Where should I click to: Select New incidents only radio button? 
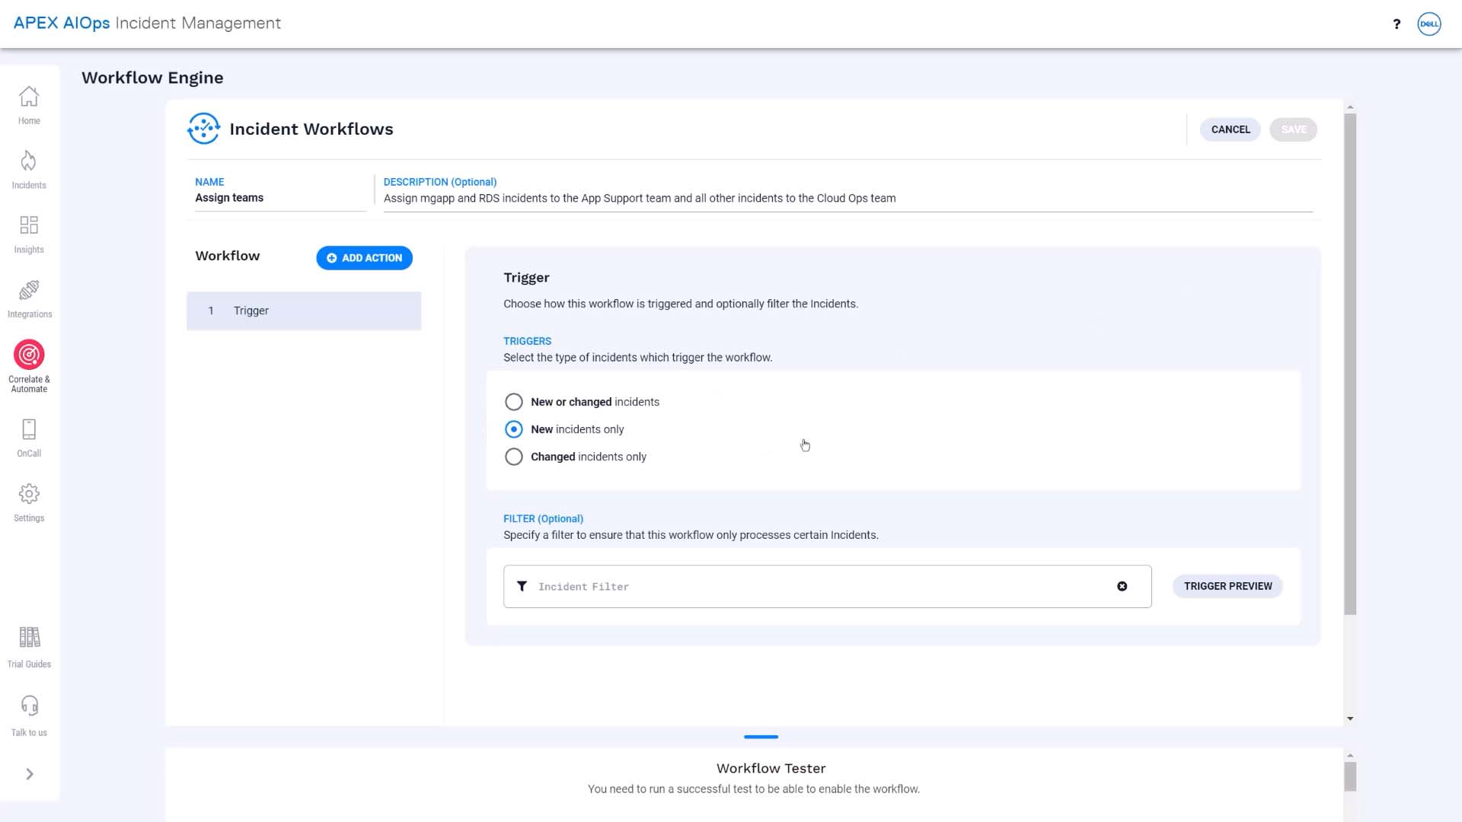514,429
